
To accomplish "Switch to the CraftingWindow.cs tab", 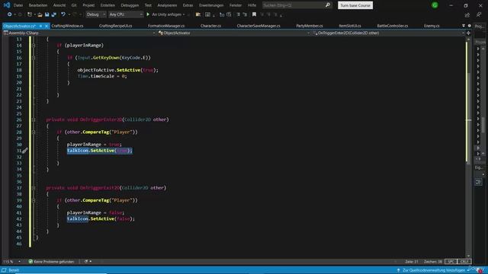I will pyautogui.click(x=67, y=26).
